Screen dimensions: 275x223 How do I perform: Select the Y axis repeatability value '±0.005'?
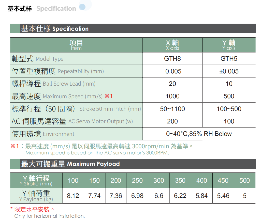(229, 71)
